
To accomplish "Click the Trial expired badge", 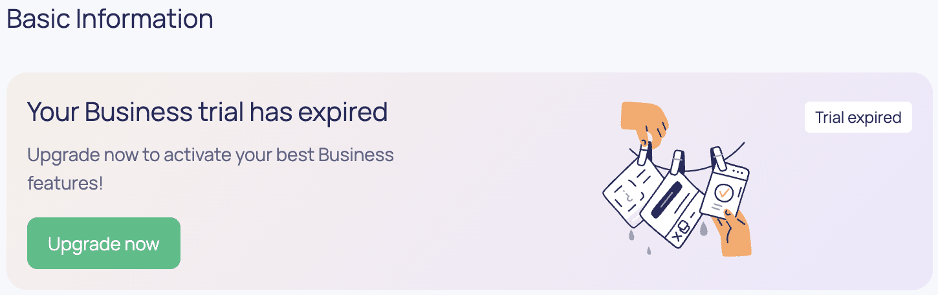I will click(x=858, y=117).
